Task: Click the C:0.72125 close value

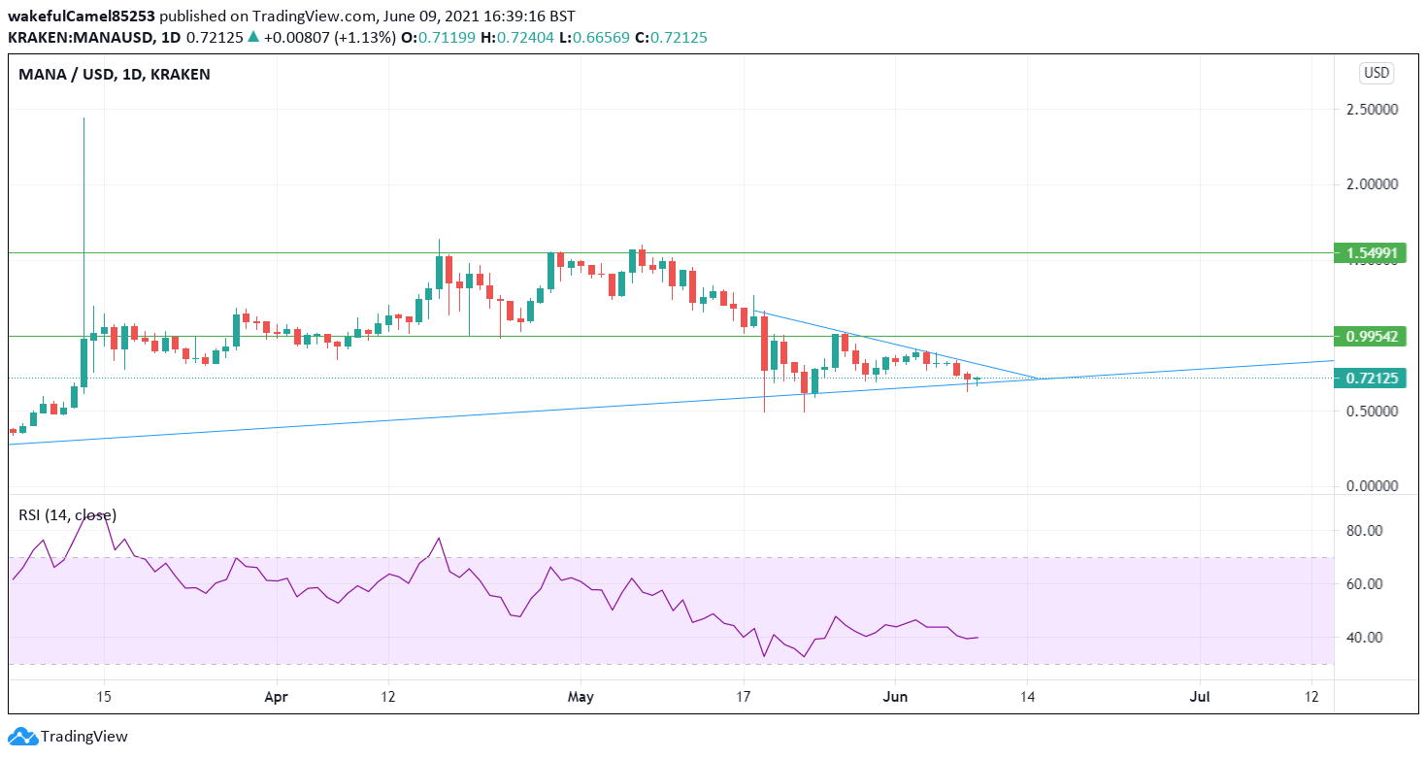Action: tap(672, 38)
